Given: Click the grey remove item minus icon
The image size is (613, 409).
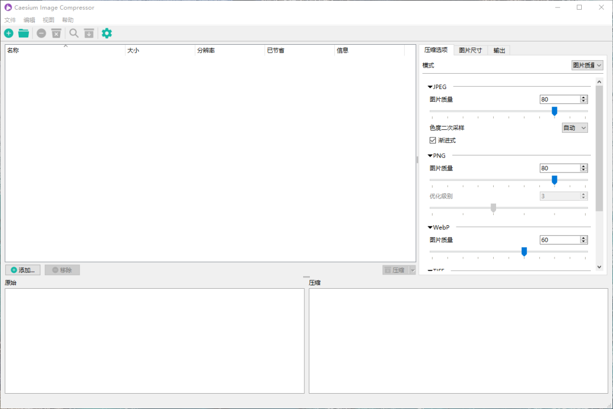Looking at the screenshot, I should (x=41, y=33).
